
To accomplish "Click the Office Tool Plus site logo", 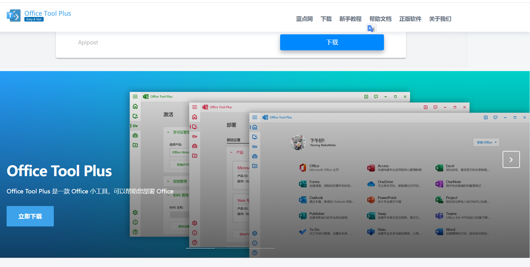I will tap(39, 15).
